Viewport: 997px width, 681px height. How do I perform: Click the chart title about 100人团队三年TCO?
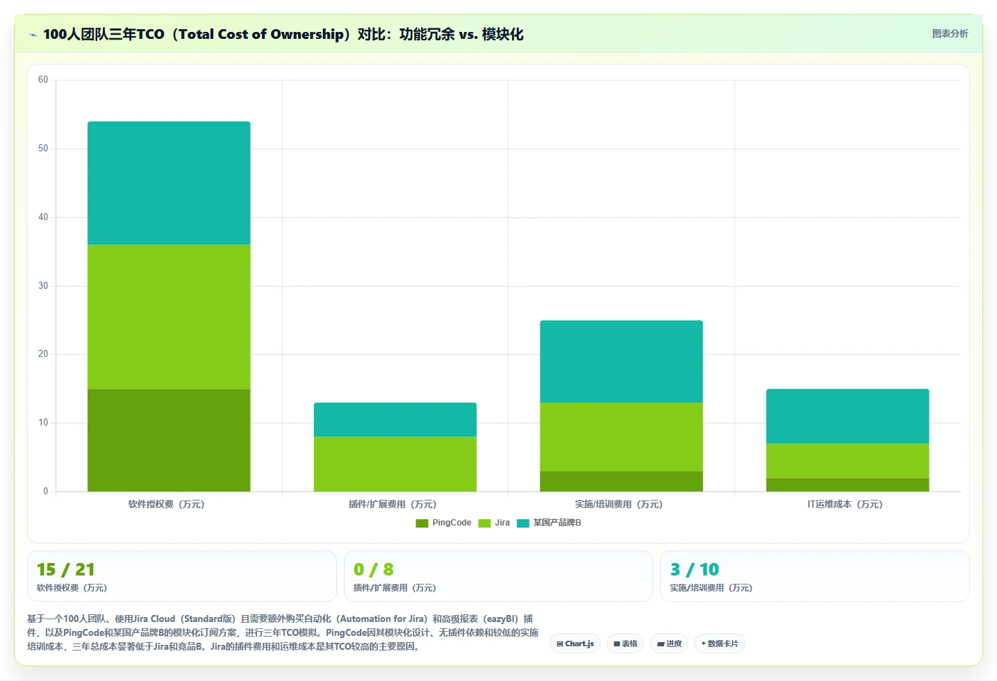[x=283, y=34]
